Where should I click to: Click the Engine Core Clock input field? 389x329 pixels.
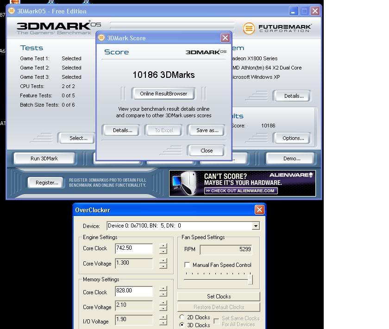(134, 248)
